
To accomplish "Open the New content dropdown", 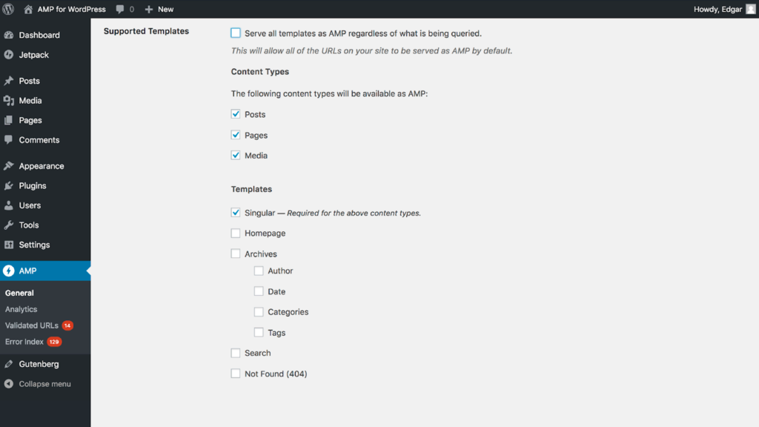I will pyautogui.click(x=159, y=9).
